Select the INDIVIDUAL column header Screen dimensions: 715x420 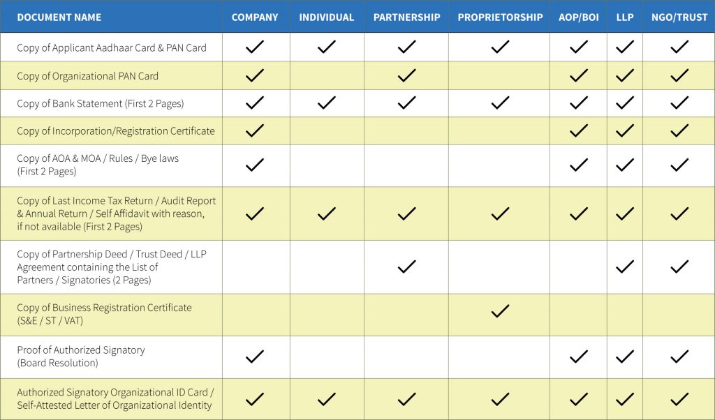click(x=326, y=17)
